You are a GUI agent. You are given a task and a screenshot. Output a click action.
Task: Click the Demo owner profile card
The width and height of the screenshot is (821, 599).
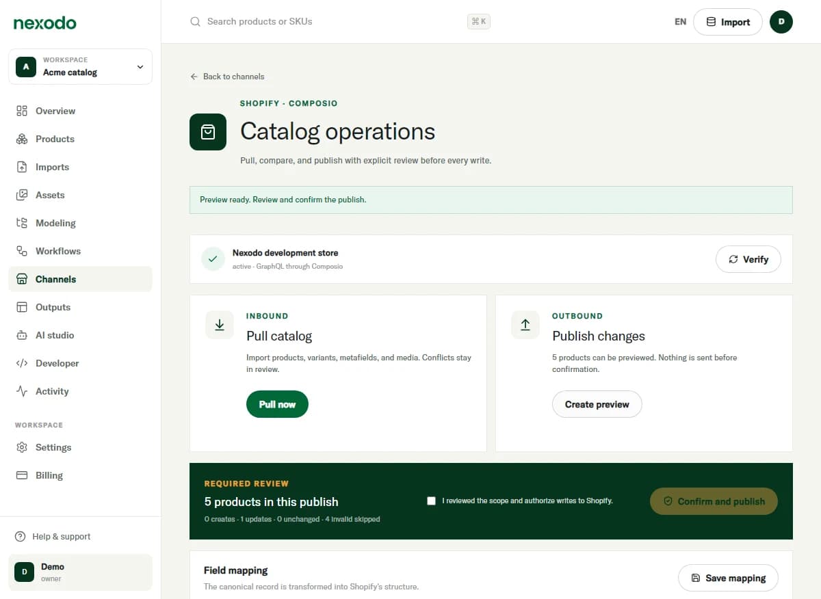pyautogui.click(x=80, y=572)
